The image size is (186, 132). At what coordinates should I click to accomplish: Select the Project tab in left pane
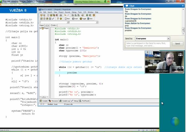(42, 25)
